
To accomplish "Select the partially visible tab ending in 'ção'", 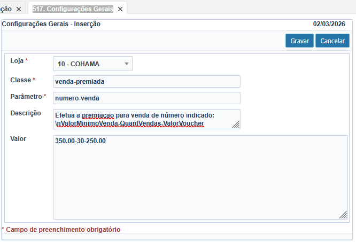I will pyautogui.click(x=6, y=9).
